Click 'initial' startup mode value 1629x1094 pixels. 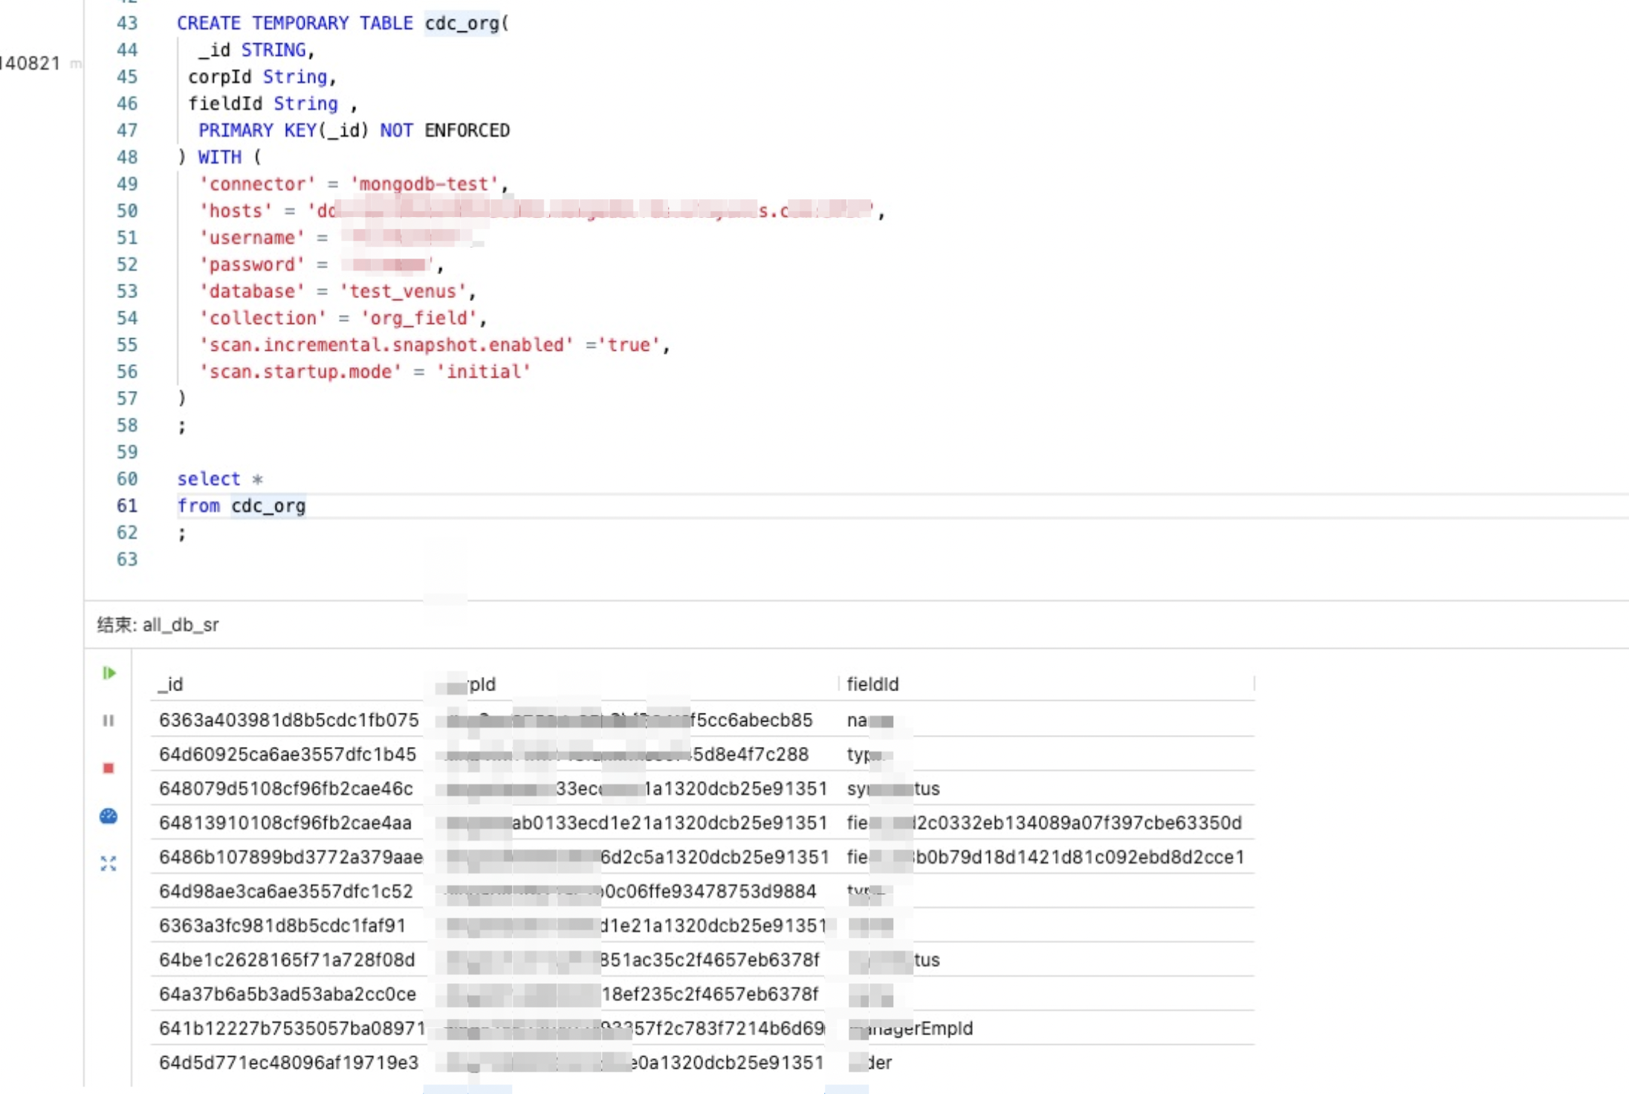click(x=483, y=372)
